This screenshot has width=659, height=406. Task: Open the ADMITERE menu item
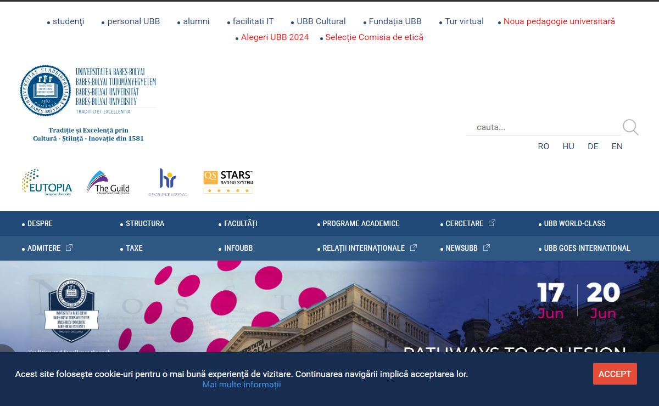point(44,249)
